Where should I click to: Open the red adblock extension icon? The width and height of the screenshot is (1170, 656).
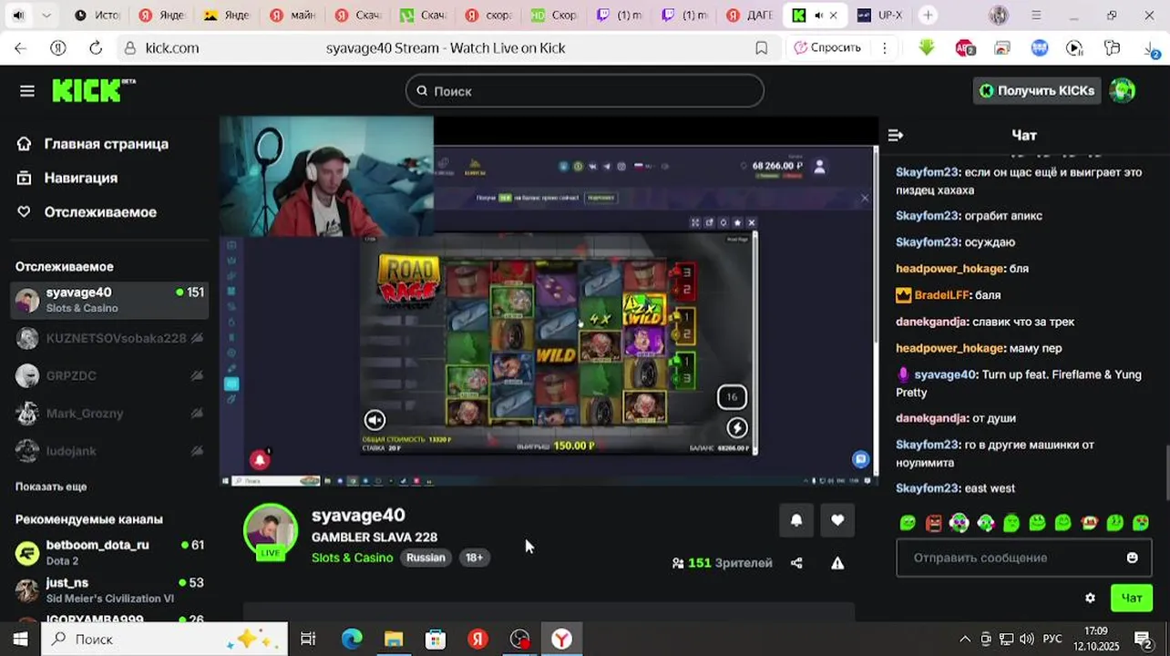tap(965, 48)
